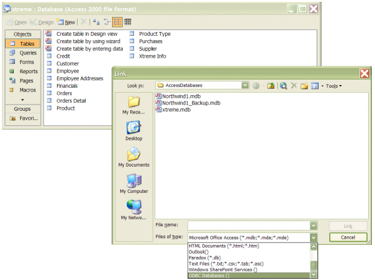Select Reports in the Objects bar

tap(23, 71)
